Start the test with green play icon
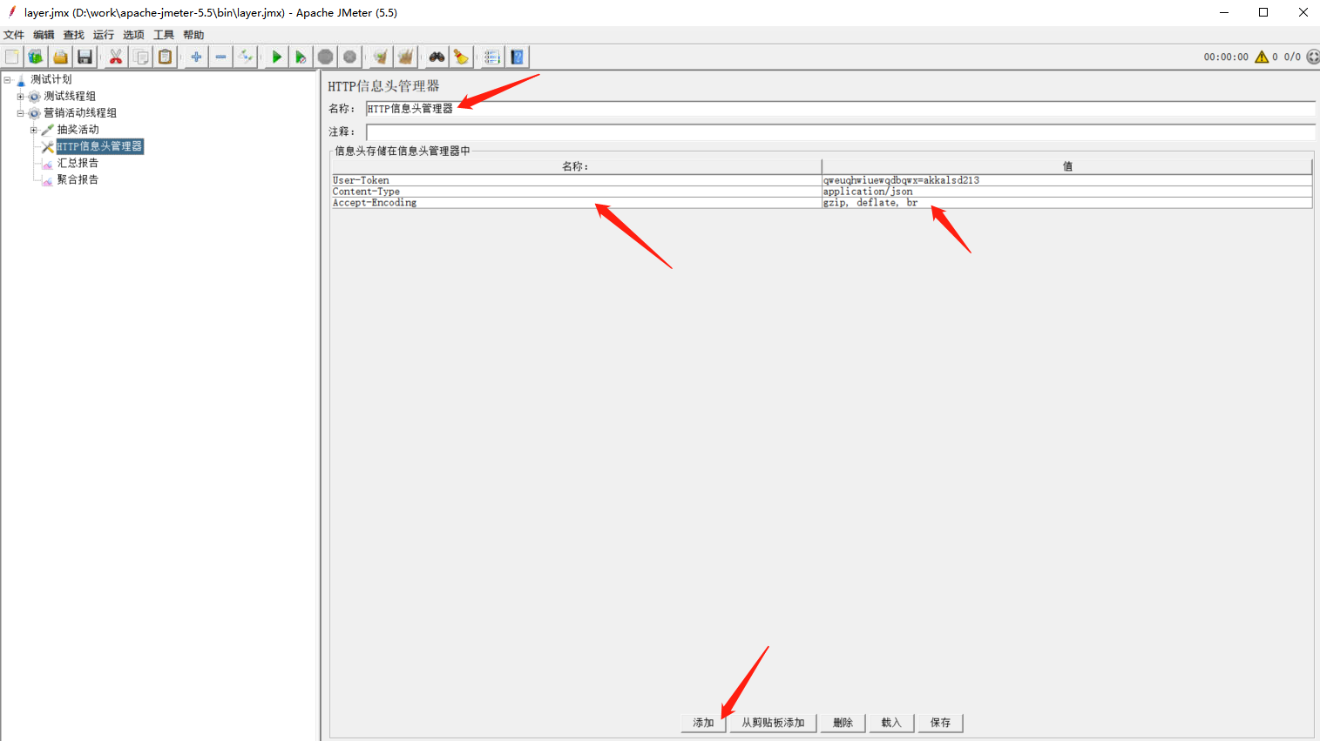Image resolution: width=1320 pixels, height=741 pixels. coord(276,57)
